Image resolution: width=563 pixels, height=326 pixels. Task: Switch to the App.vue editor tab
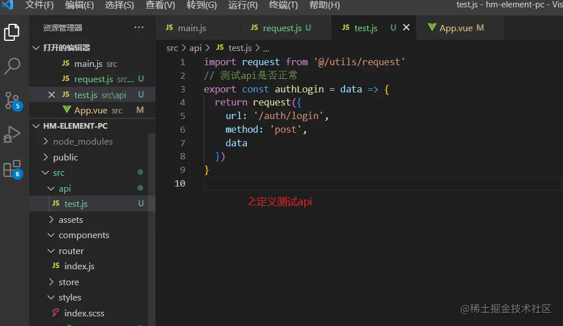[x=460, y=28]
